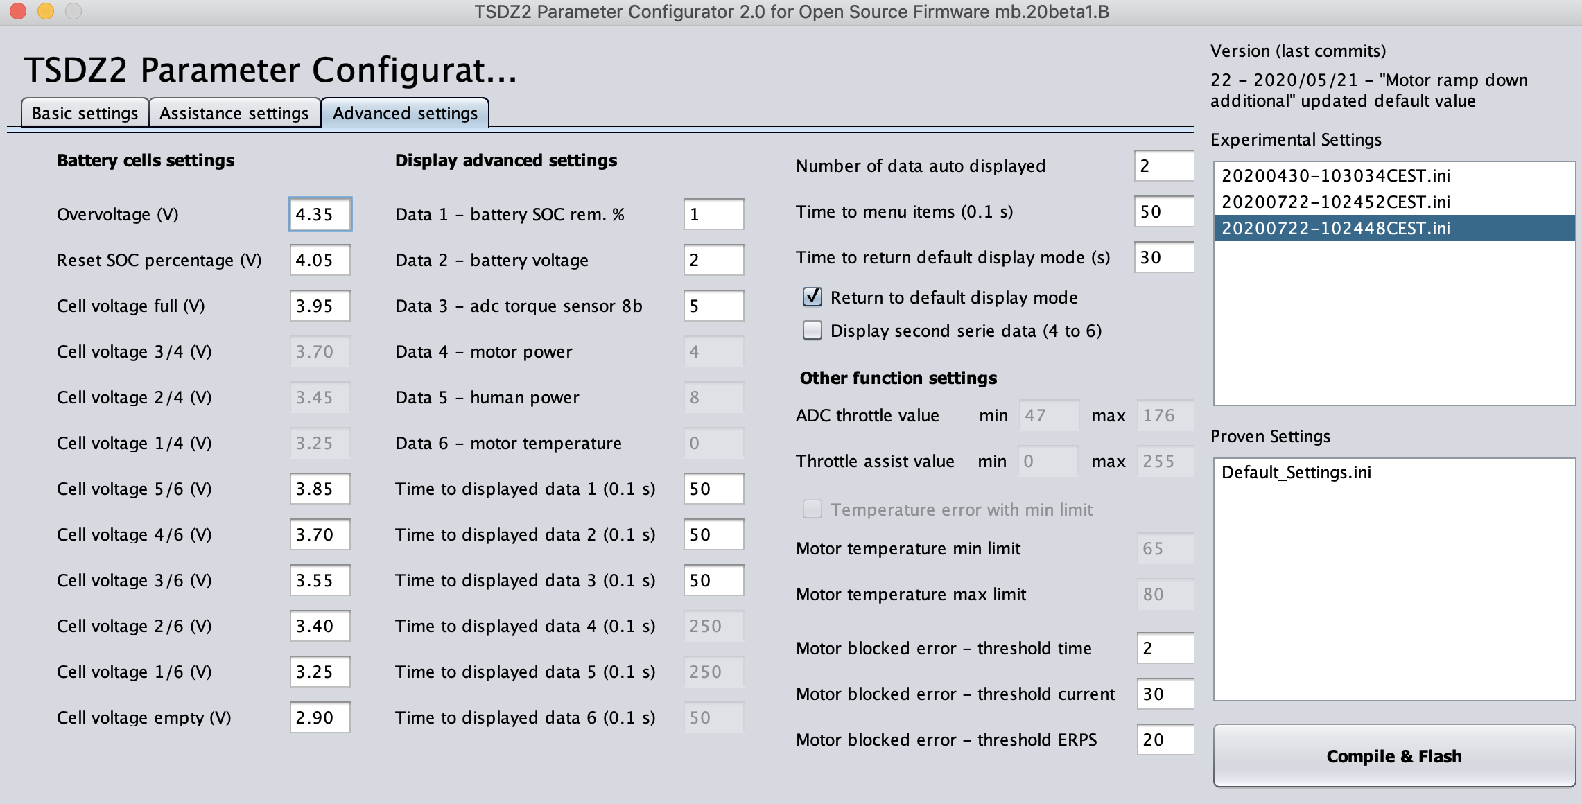Click Motor blocked error threshold current field
1582x804 pixels.
pyautogui.click(x=1165, y=694)
